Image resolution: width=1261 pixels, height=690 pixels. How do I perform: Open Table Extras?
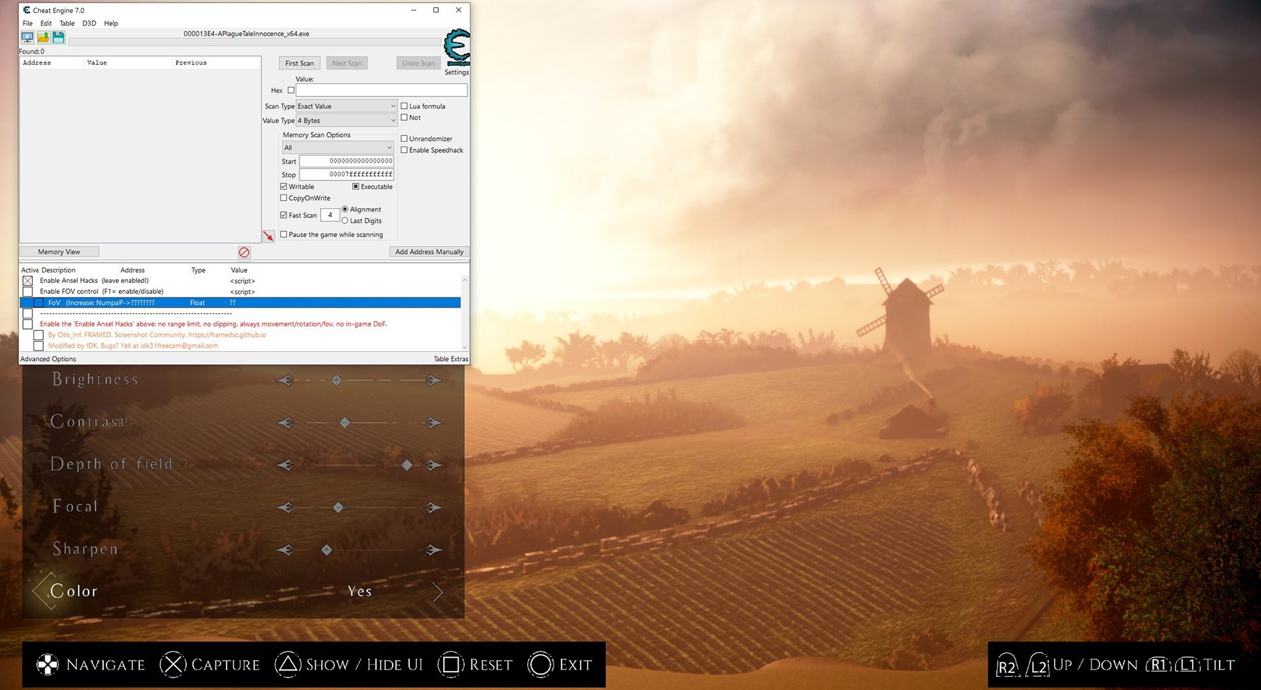451,359
